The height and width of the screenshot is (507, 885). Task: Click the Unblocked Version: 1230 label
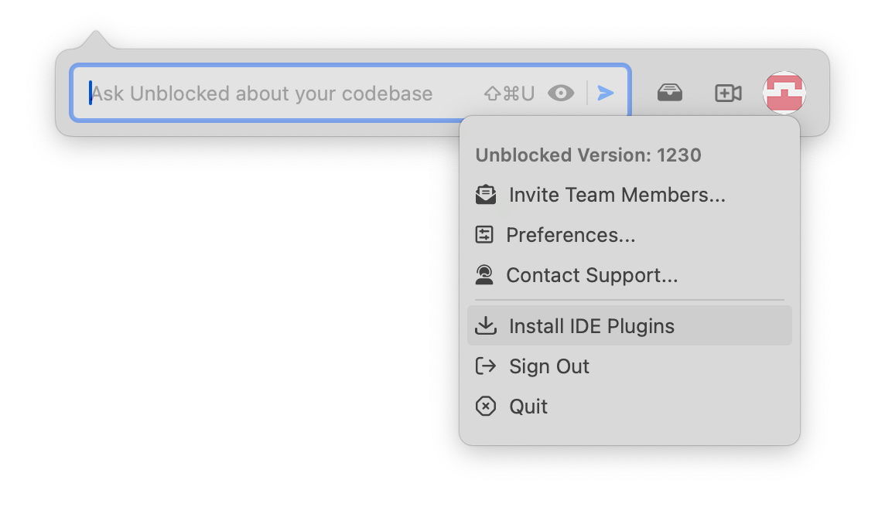pyautogui.click(x=588, y=155)
